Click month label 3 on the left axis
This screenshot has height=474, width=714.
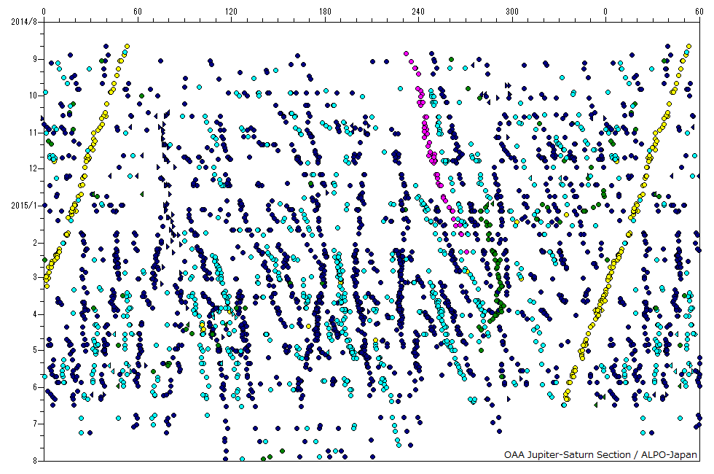(x=35, y=277)
